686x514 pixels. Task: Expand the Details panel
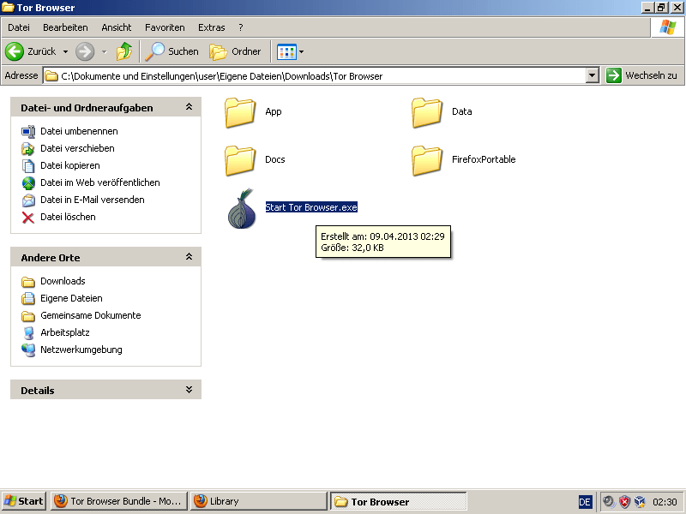[x=189, y=390]
